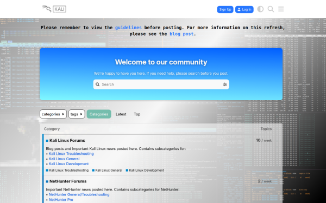Expand the categories dropdown
The image size is (326, 203).
53,114
